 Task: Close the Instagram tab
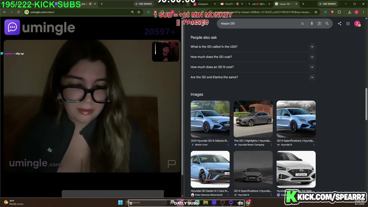(x=214, y=4)
